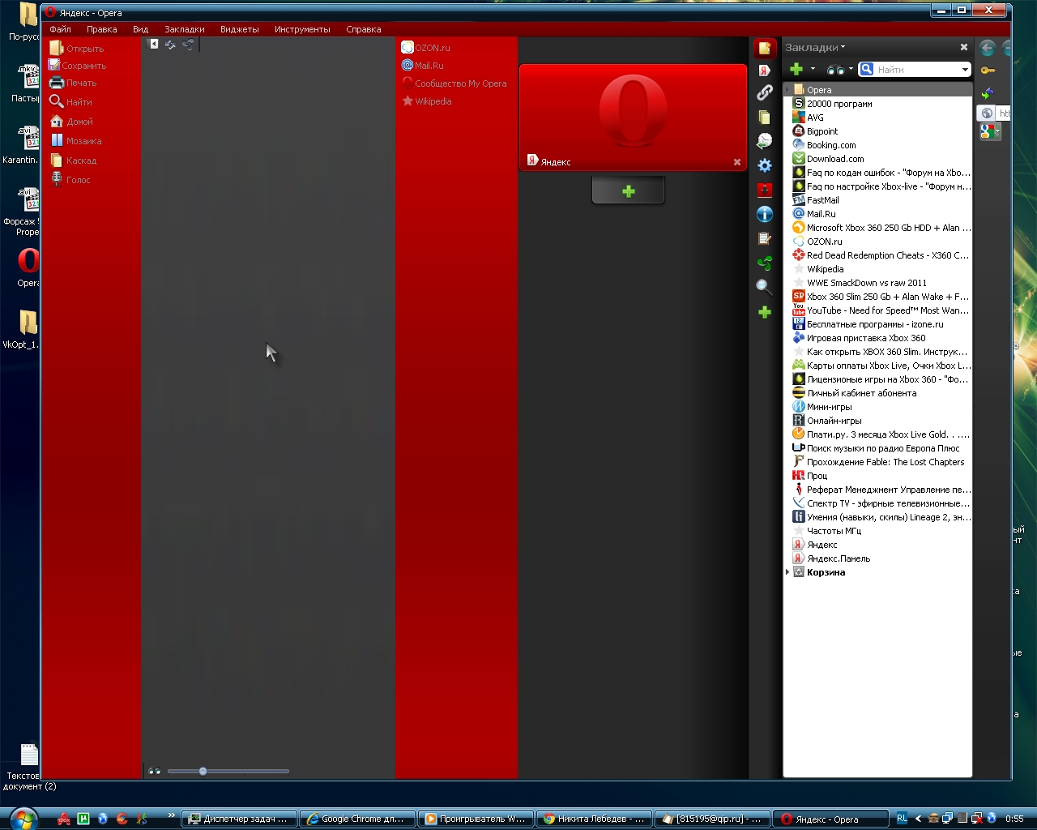This screenshot has width=1037, height=830.
Task: Click the golden key Wand icon
Action: pyautogui.click(x=988, y=71)
